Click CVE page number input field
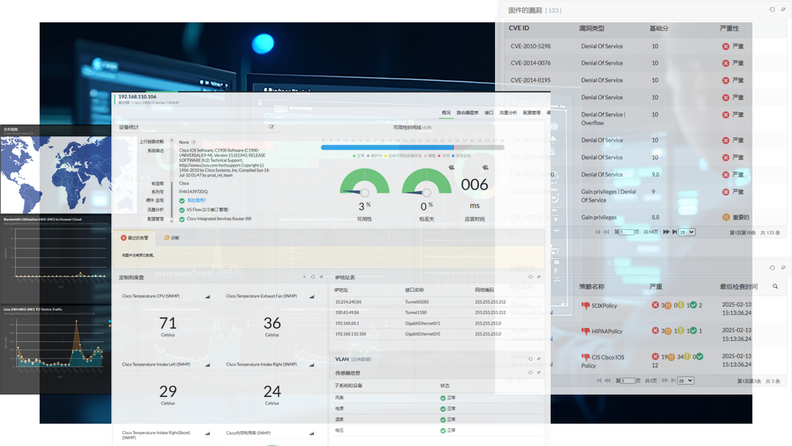 627,232
